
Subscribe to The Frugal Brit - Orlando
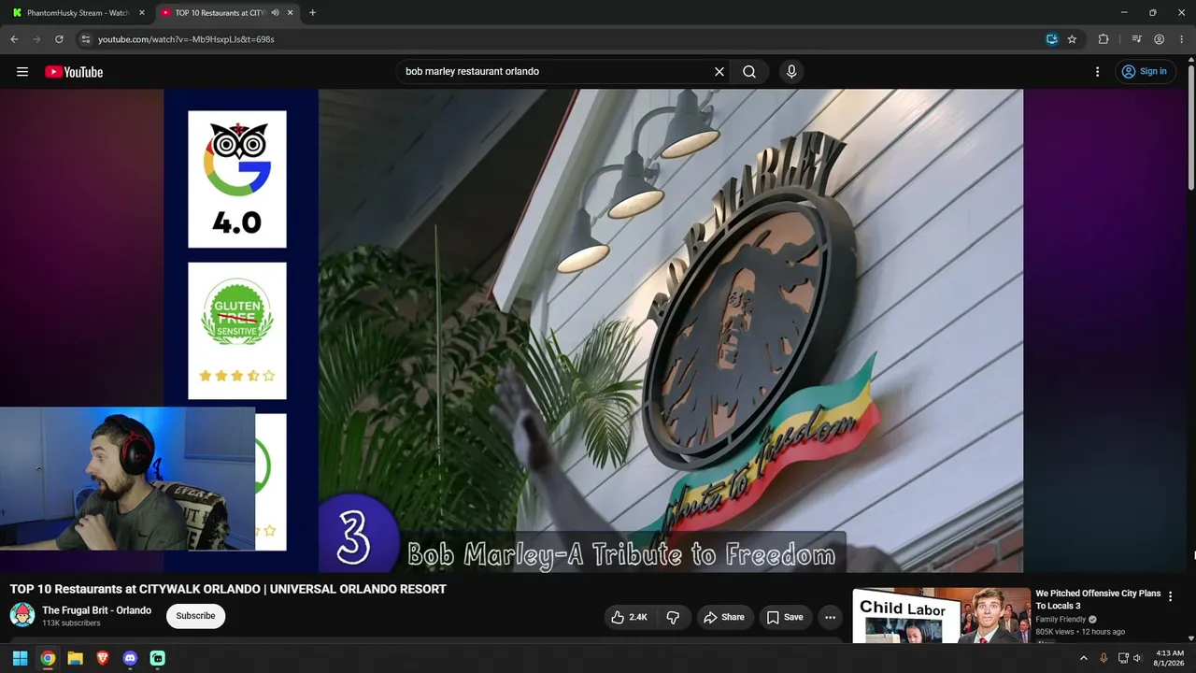195,616
